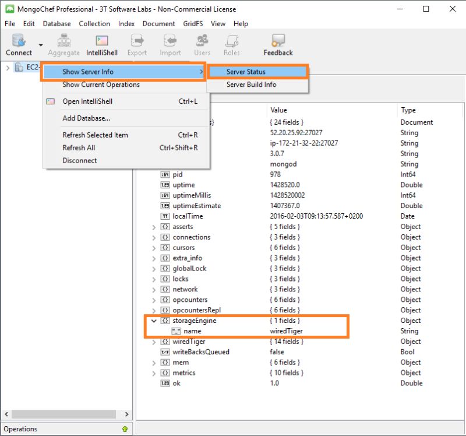
Task: Expand the opcounters row
Action: click(x=154, y=300)
